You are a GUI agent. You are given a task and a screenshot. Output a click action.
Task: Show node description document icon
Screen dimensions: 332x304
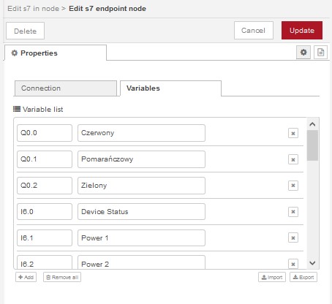(x=320, y=52)
